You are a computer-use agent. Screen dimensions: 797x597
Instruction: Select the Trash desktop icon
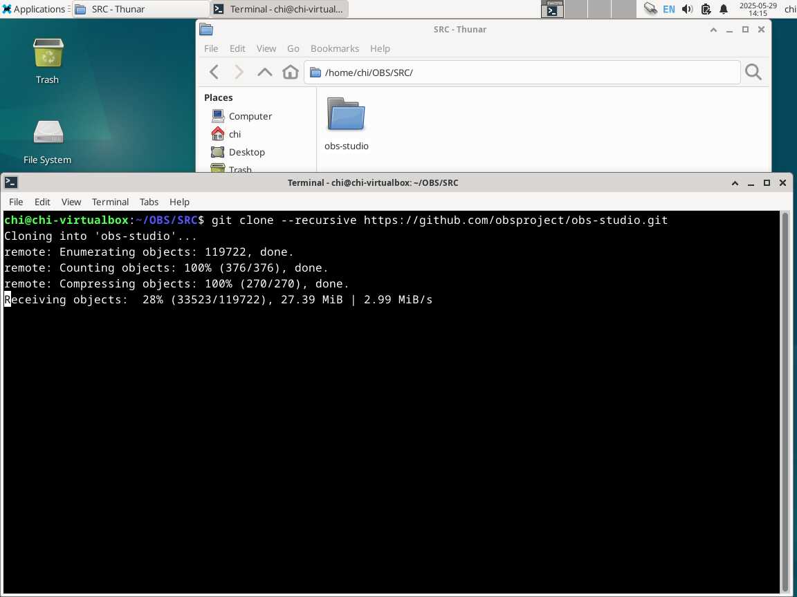48,61
